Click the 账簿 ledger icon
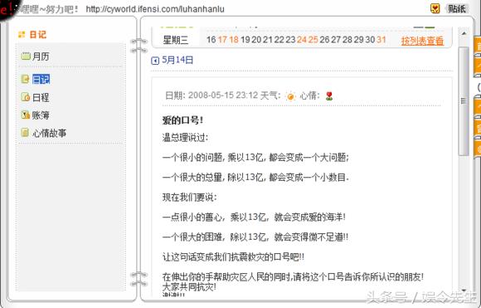481x308 pixels. (x=25, y=115)
